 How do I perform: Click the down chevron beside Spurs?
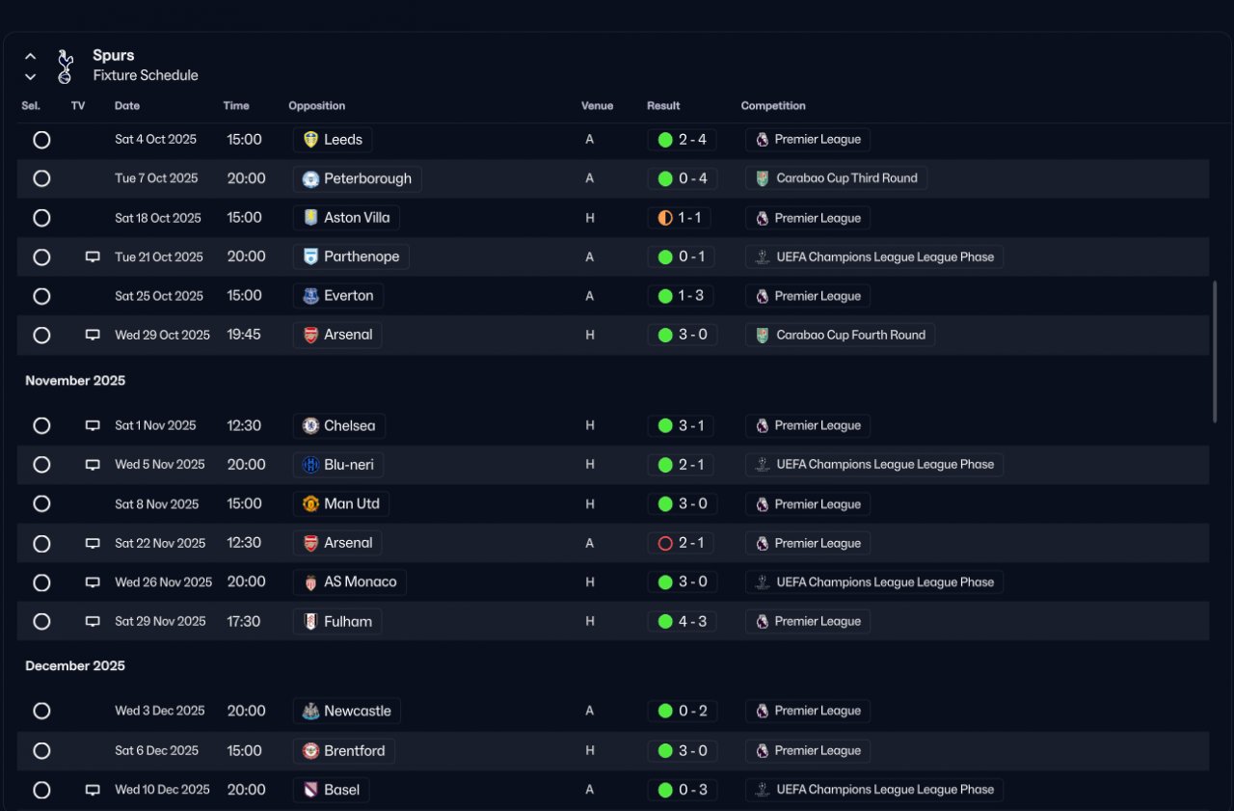pyautogui.click(x=30, y=76)
